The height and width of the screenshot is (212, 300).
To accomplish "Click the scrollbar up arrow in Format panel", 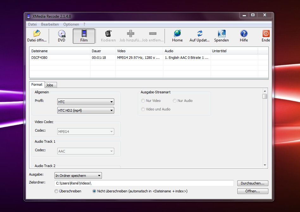I will (265, 91).
